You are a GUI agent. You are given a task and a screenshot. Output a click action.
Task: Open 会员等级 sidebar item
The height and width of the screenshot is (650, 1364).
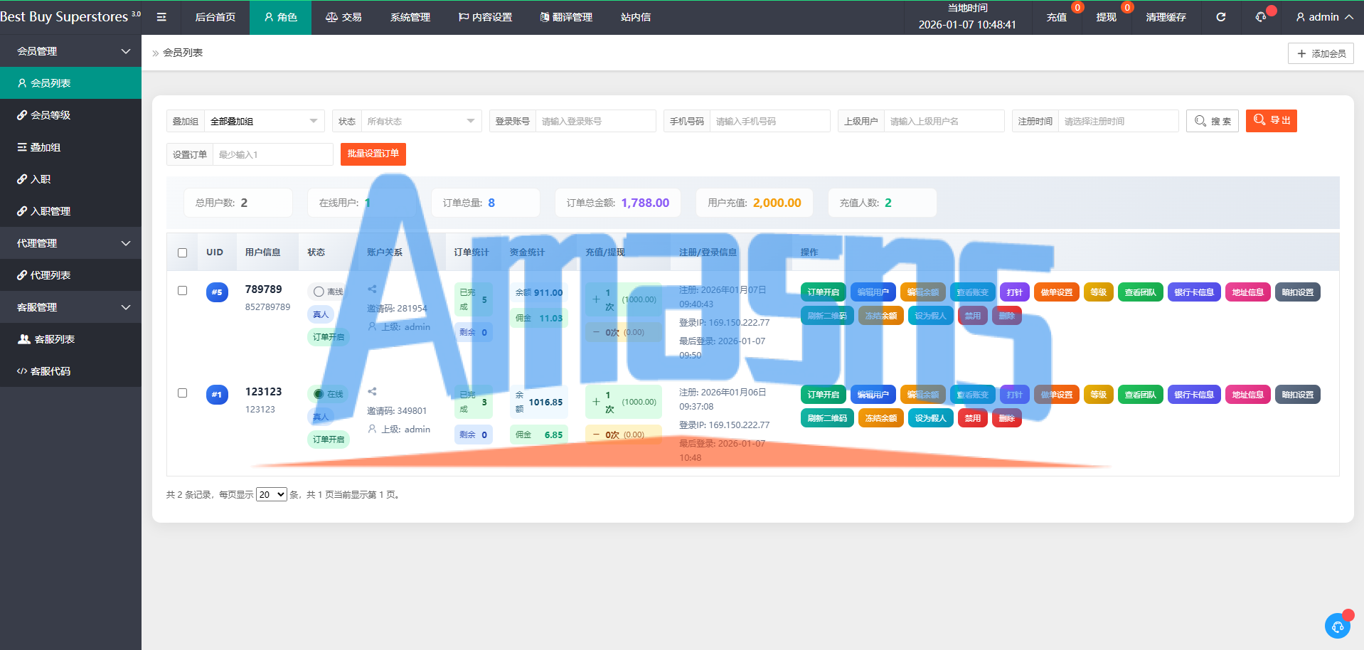(x=70, y=115)
